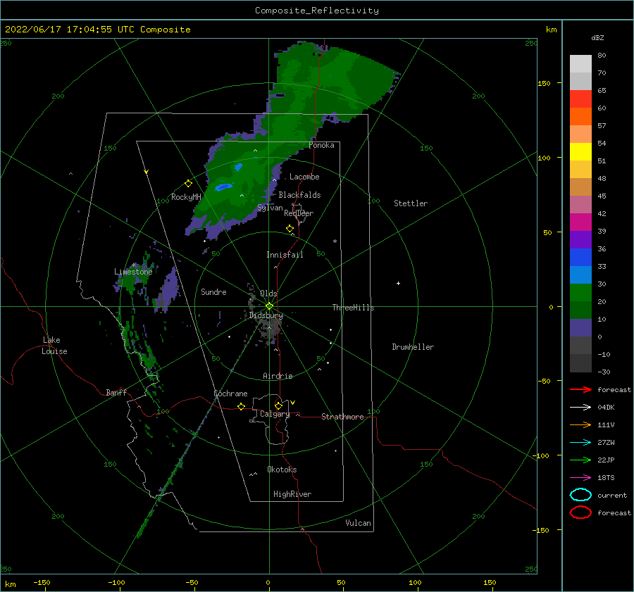The image size is (634, 592).
Task: Click the Okotoks town label
Action: [x=282, y=470]
